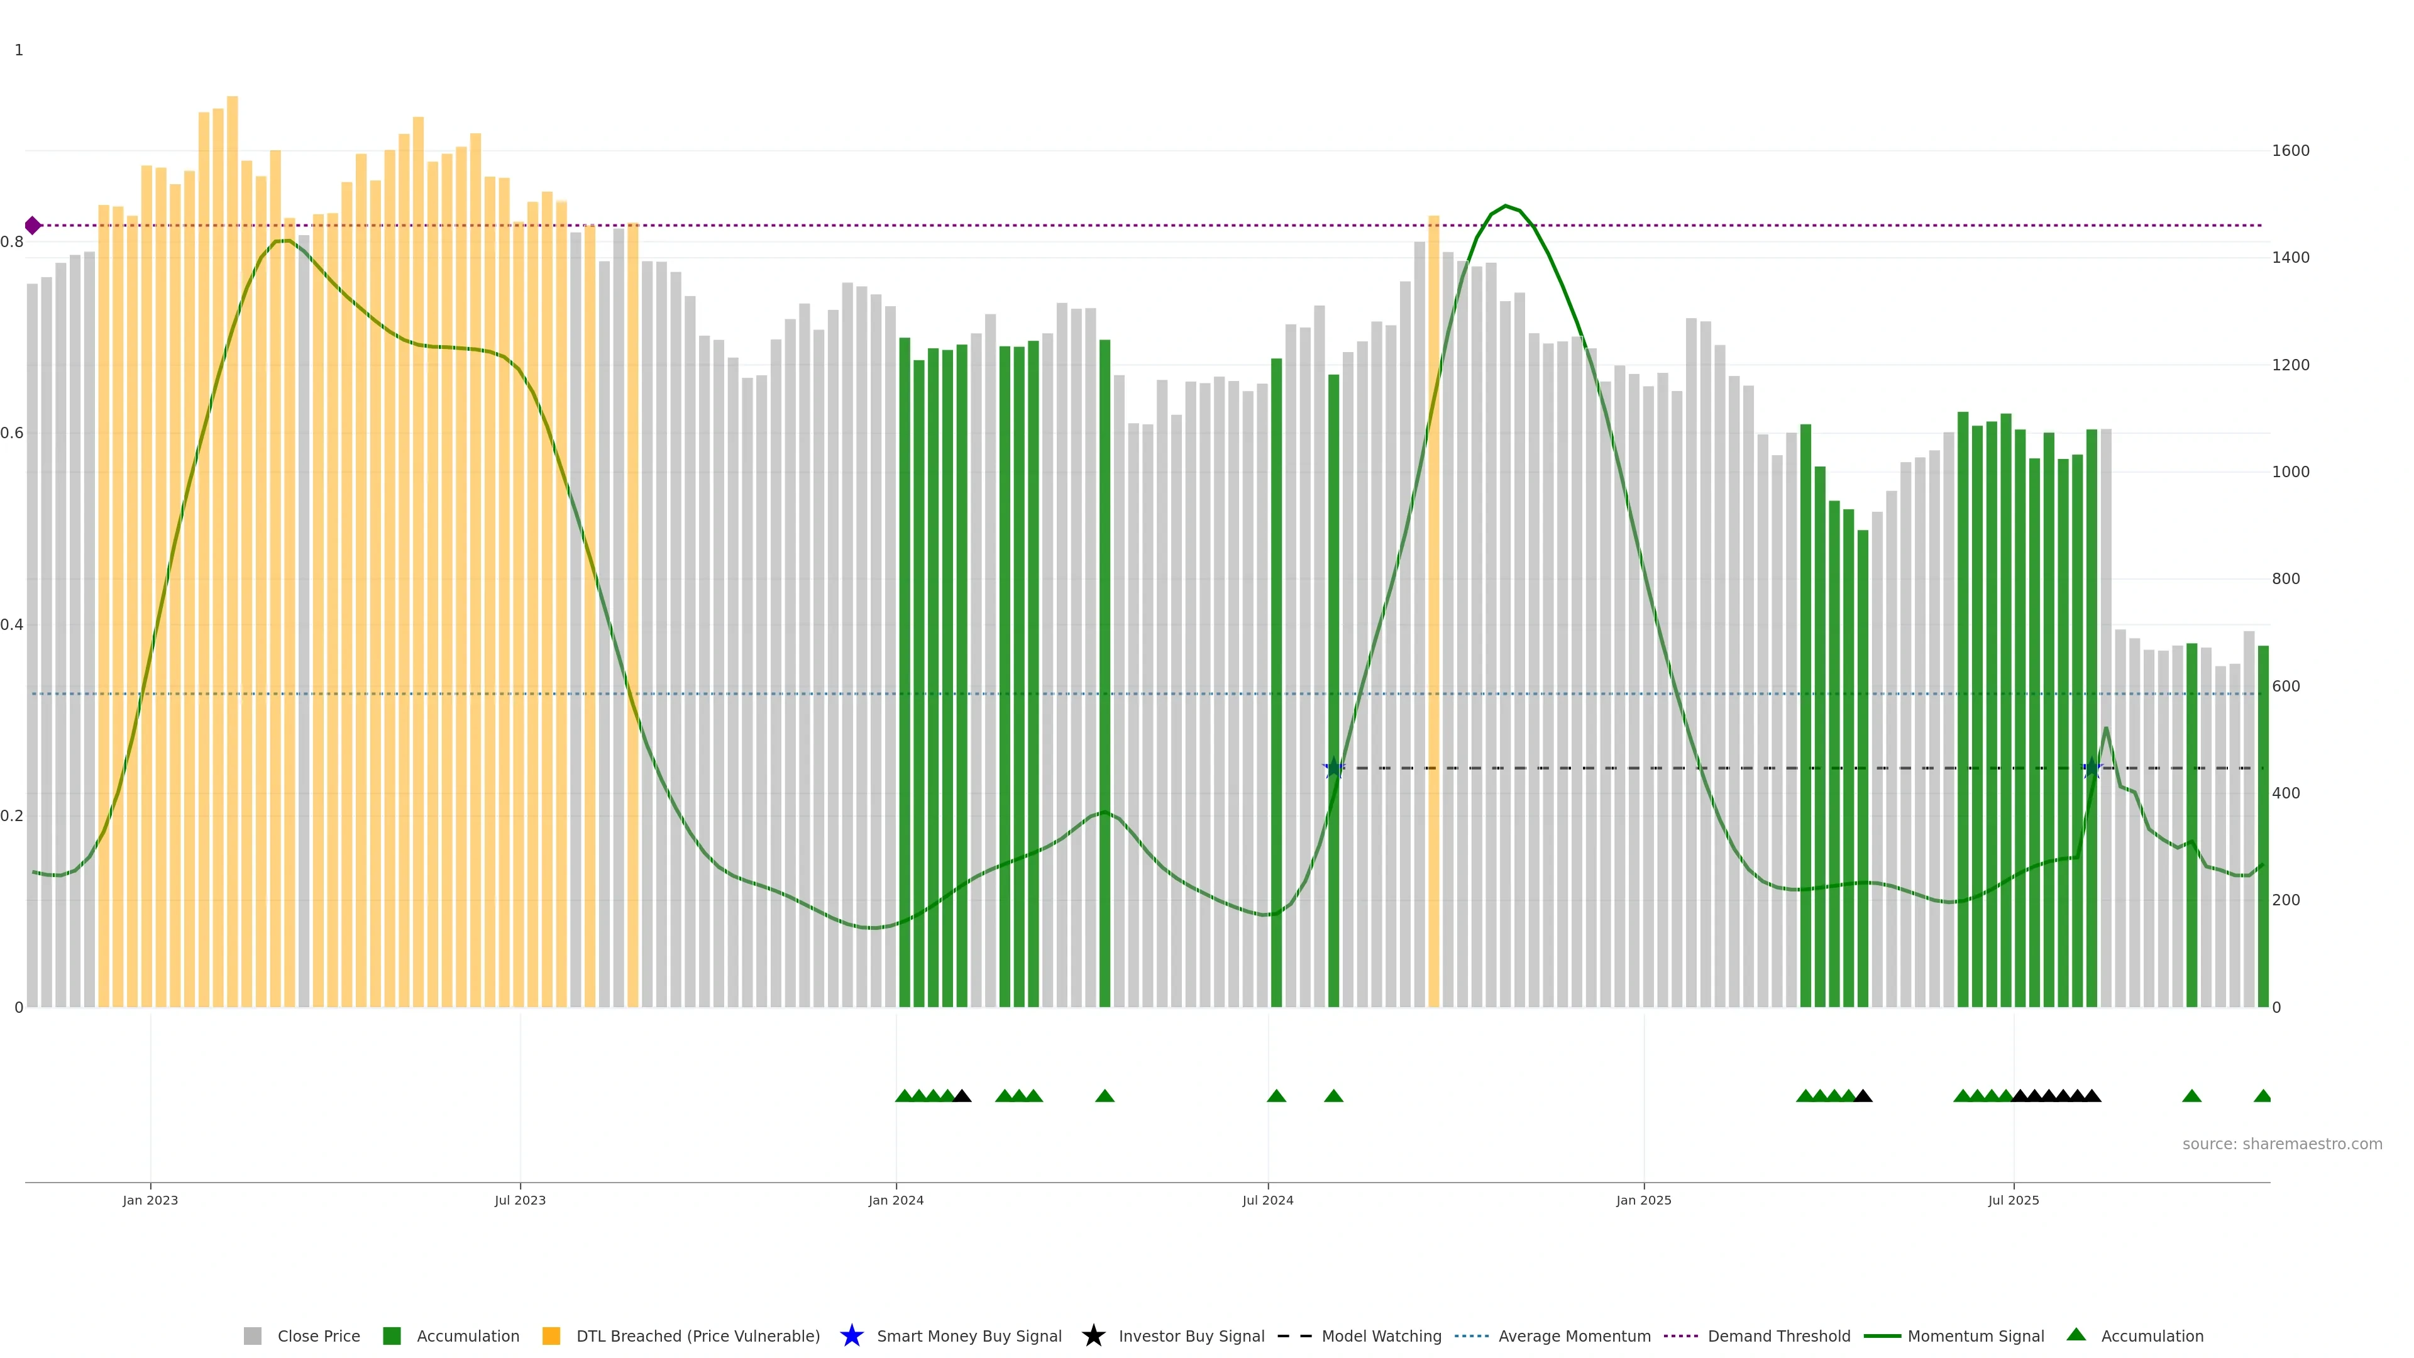Click the orange DTL Breached legend swatch
The height and width of the screenshot is (1358, 2414).
point(551,1335)
